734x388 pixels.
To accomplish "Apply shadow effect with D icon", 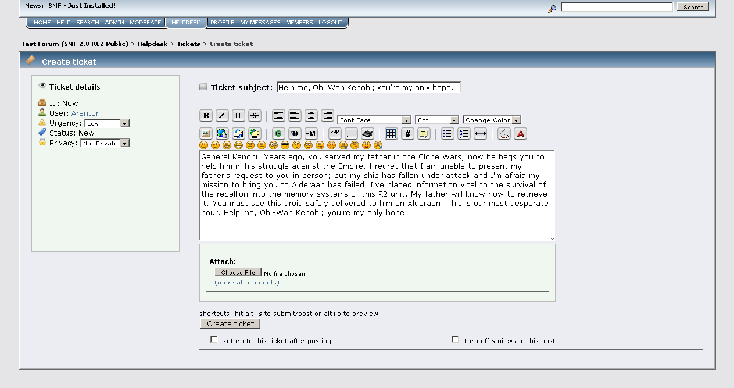I will point(295,133).
